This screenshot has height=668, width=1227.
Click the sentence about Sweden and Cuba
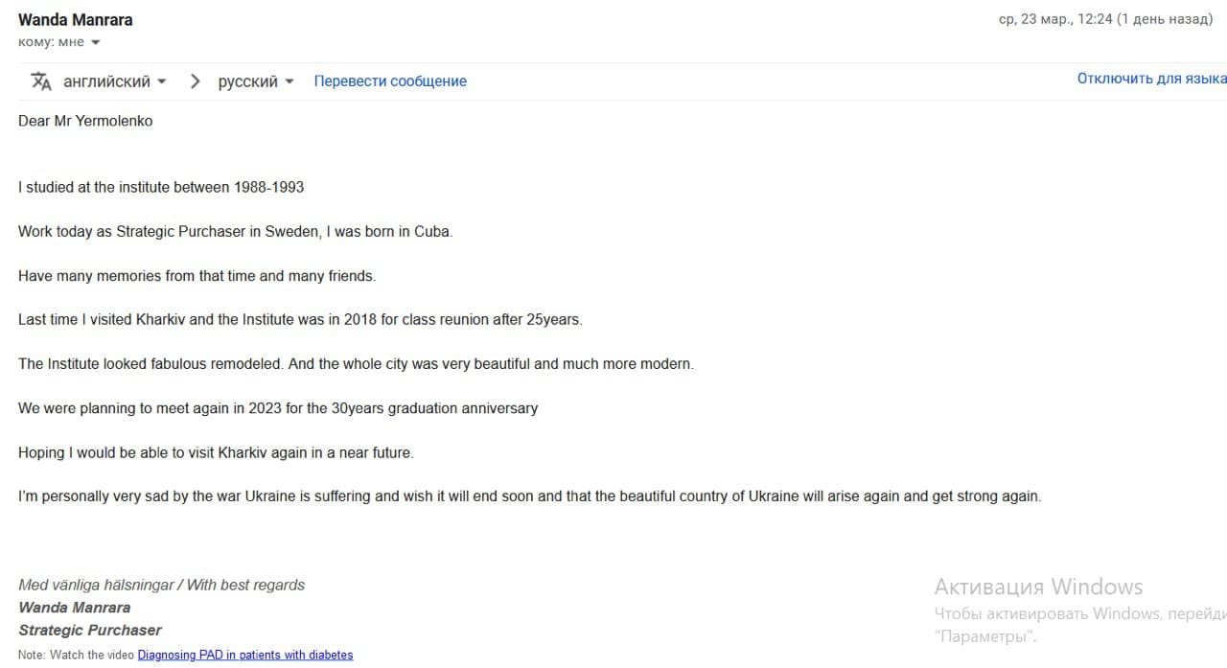click(x=235, y=232)
